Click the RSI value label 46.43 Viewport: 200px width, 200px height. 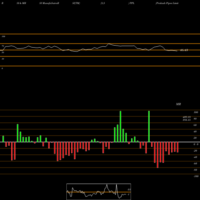click(184, 50)
